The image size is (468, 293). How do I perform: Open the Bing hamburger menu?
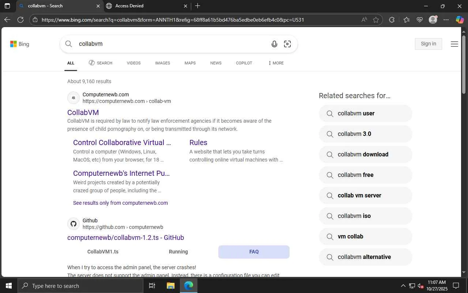pos(454,44)
